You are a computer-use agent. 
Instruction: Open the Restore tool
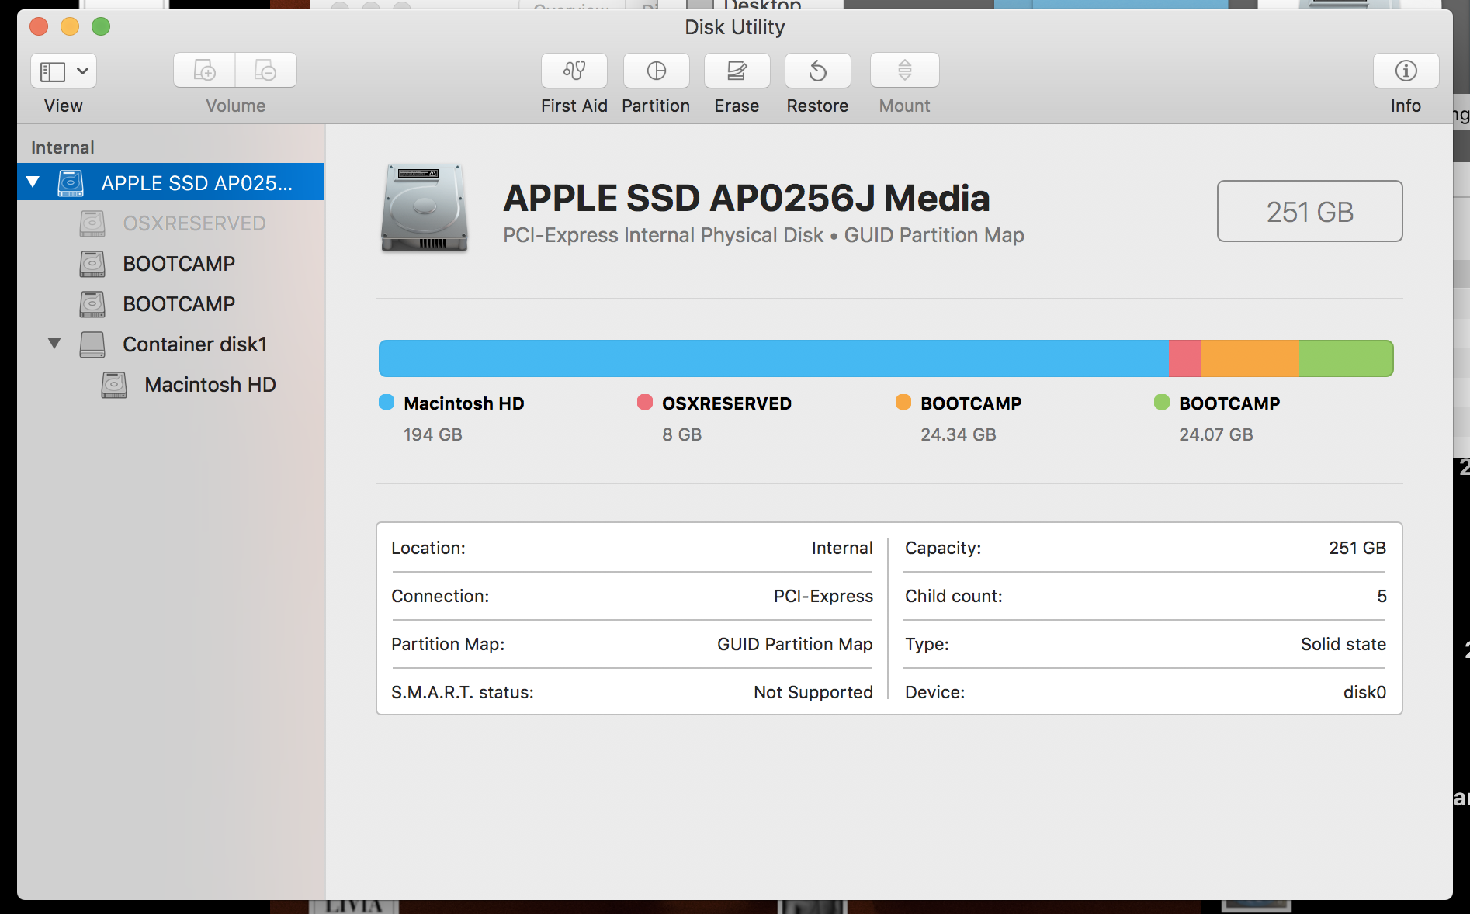[x=816, y=71]
